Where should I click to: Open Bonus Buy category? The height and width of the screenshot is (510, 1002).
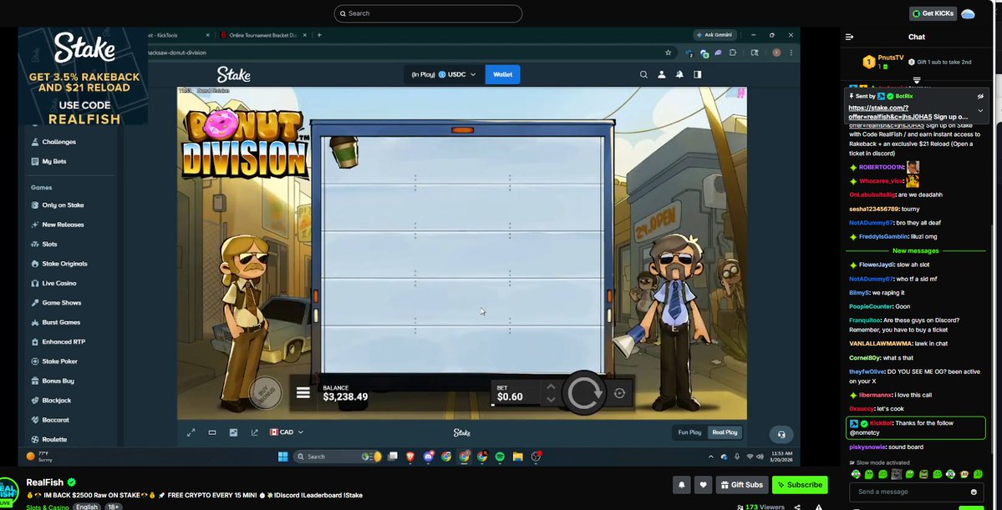[x=58, y=381]
